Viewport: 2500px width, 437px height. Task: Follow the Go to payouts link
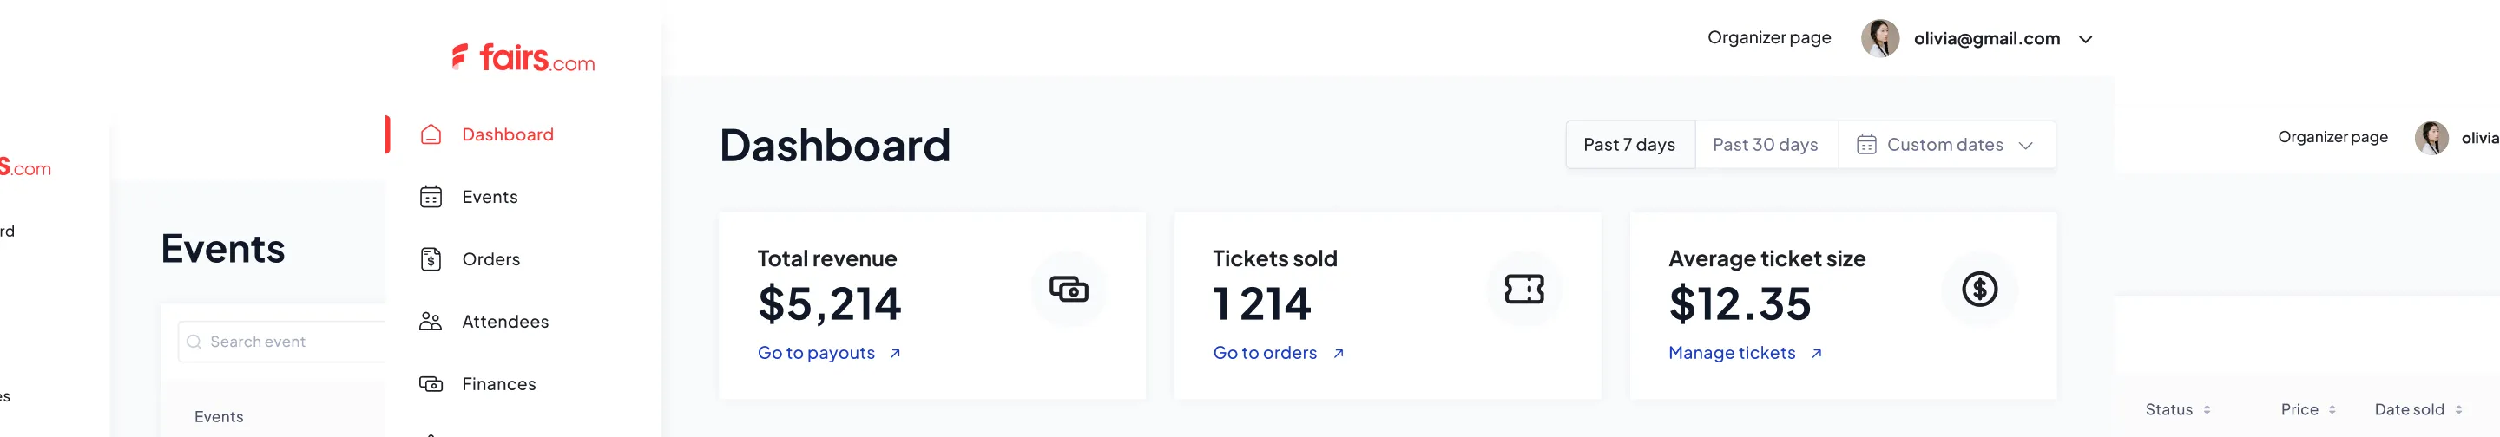point(829,353)
